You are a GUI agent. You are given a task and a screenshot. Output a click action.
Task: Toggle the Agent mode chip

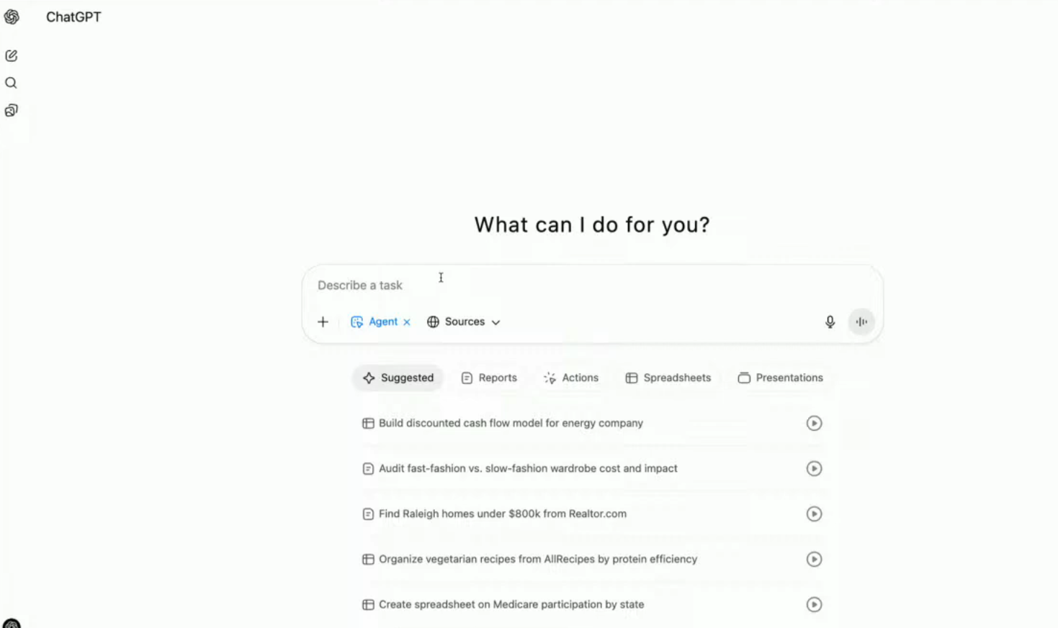pos(375,322)
